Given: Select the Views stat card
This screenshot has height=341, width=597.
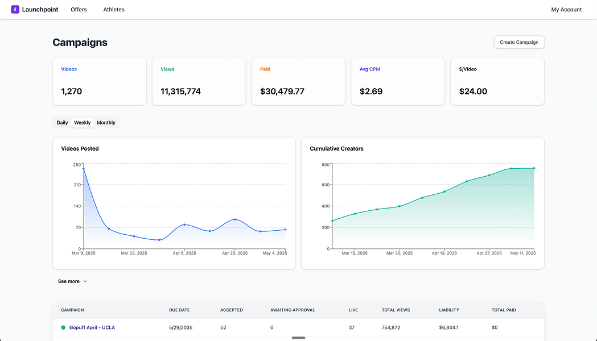Looking at the screenshot, I should coord(199,81).
